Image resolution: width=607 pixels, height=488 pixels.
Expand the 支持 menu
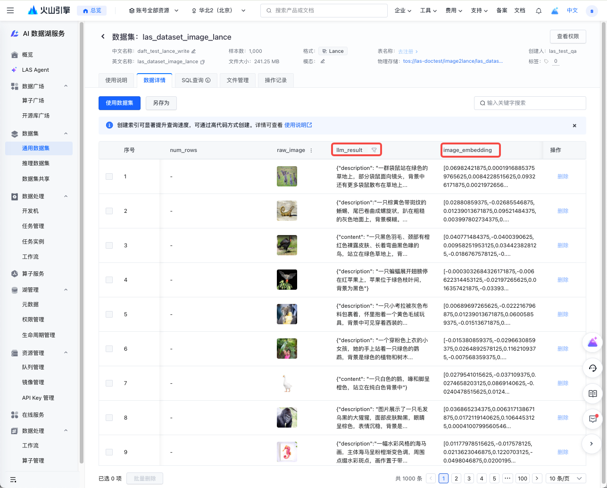479,10
